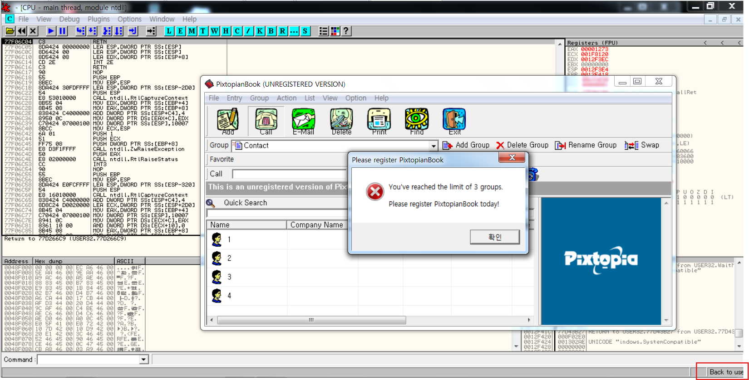
Task: Click the Restart program rewind icon
Action: [x=21, y=31]
